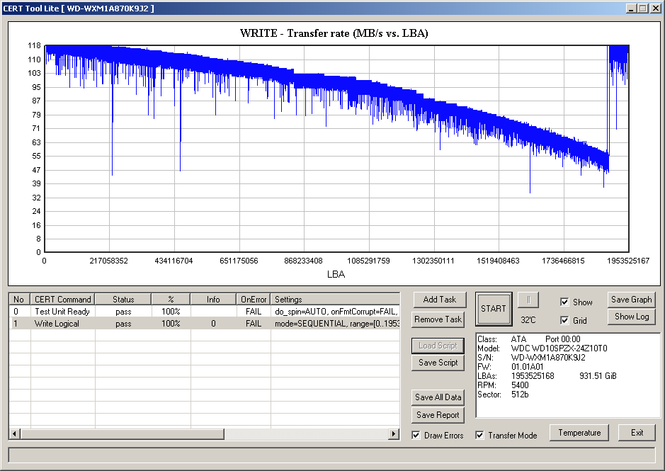665x471 pixels.
Task: Click the pause button beside START
Action: tap(528, 300)
